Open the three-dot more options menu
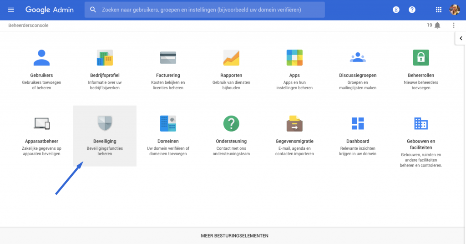The width and height of the screenshot is (466, 244). click(454, 25)
